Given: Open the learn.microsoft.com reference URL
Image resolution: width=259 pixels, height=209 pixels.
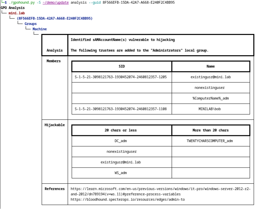Looking at the screenshot, I should click(x=161, y=191).
